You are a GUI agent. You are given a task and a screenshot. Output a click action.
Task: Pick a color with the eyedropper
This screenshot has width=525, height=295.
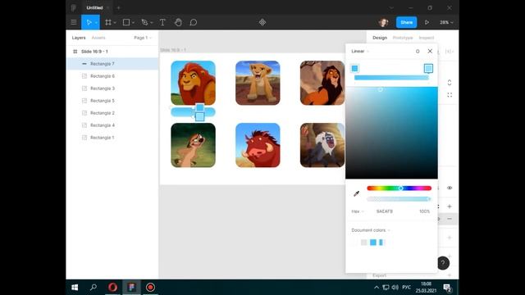[357, 193]
